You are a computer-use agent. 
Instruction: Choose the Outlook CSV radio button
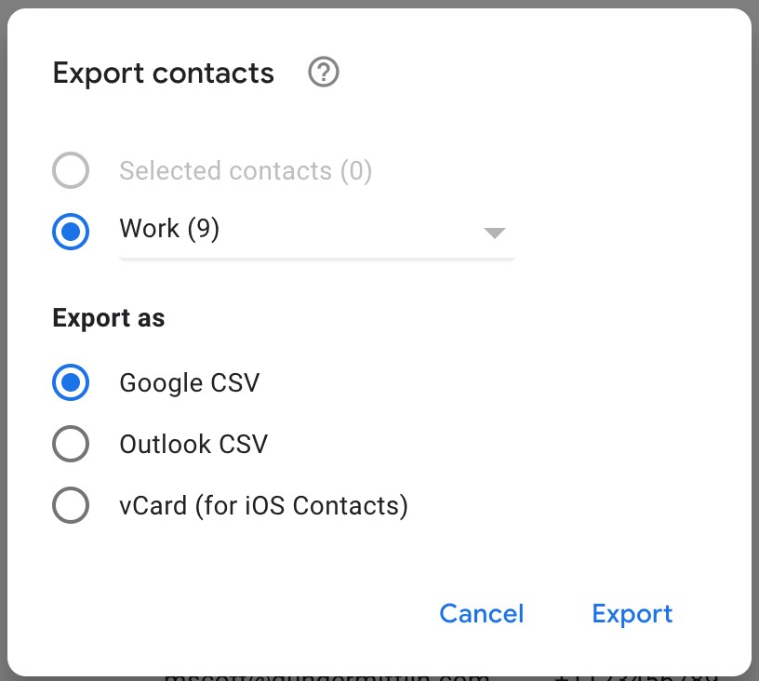(71, 444)
